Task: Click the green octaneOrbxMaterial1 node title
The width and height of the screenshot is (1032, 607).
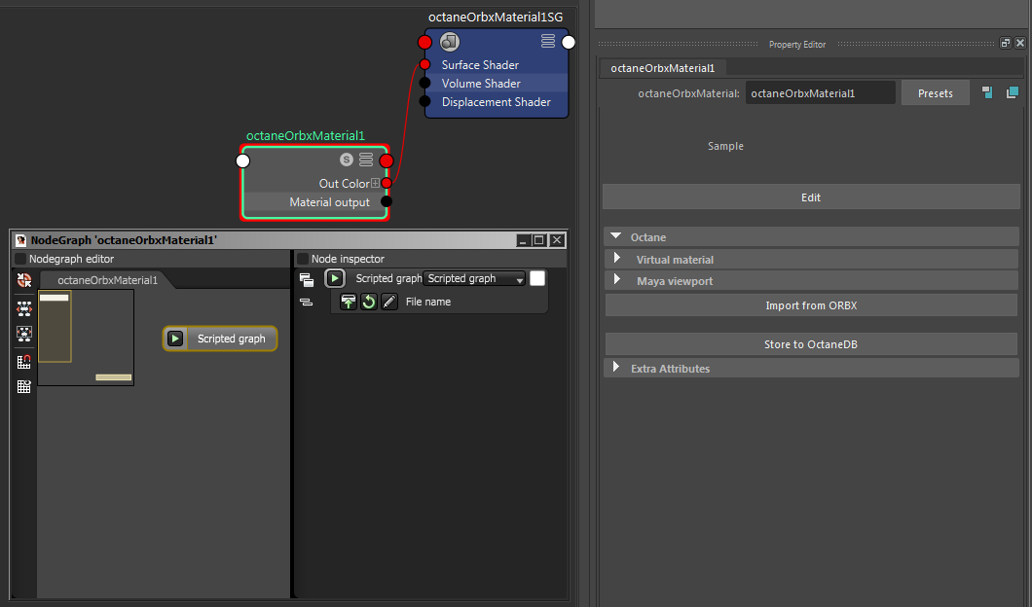Action: 306,135
